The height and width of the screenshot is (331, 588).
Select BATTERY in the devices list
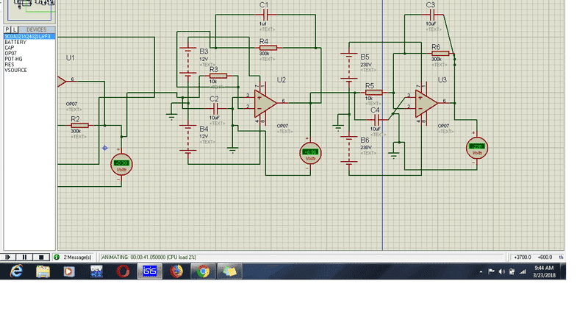click(15, 42)
